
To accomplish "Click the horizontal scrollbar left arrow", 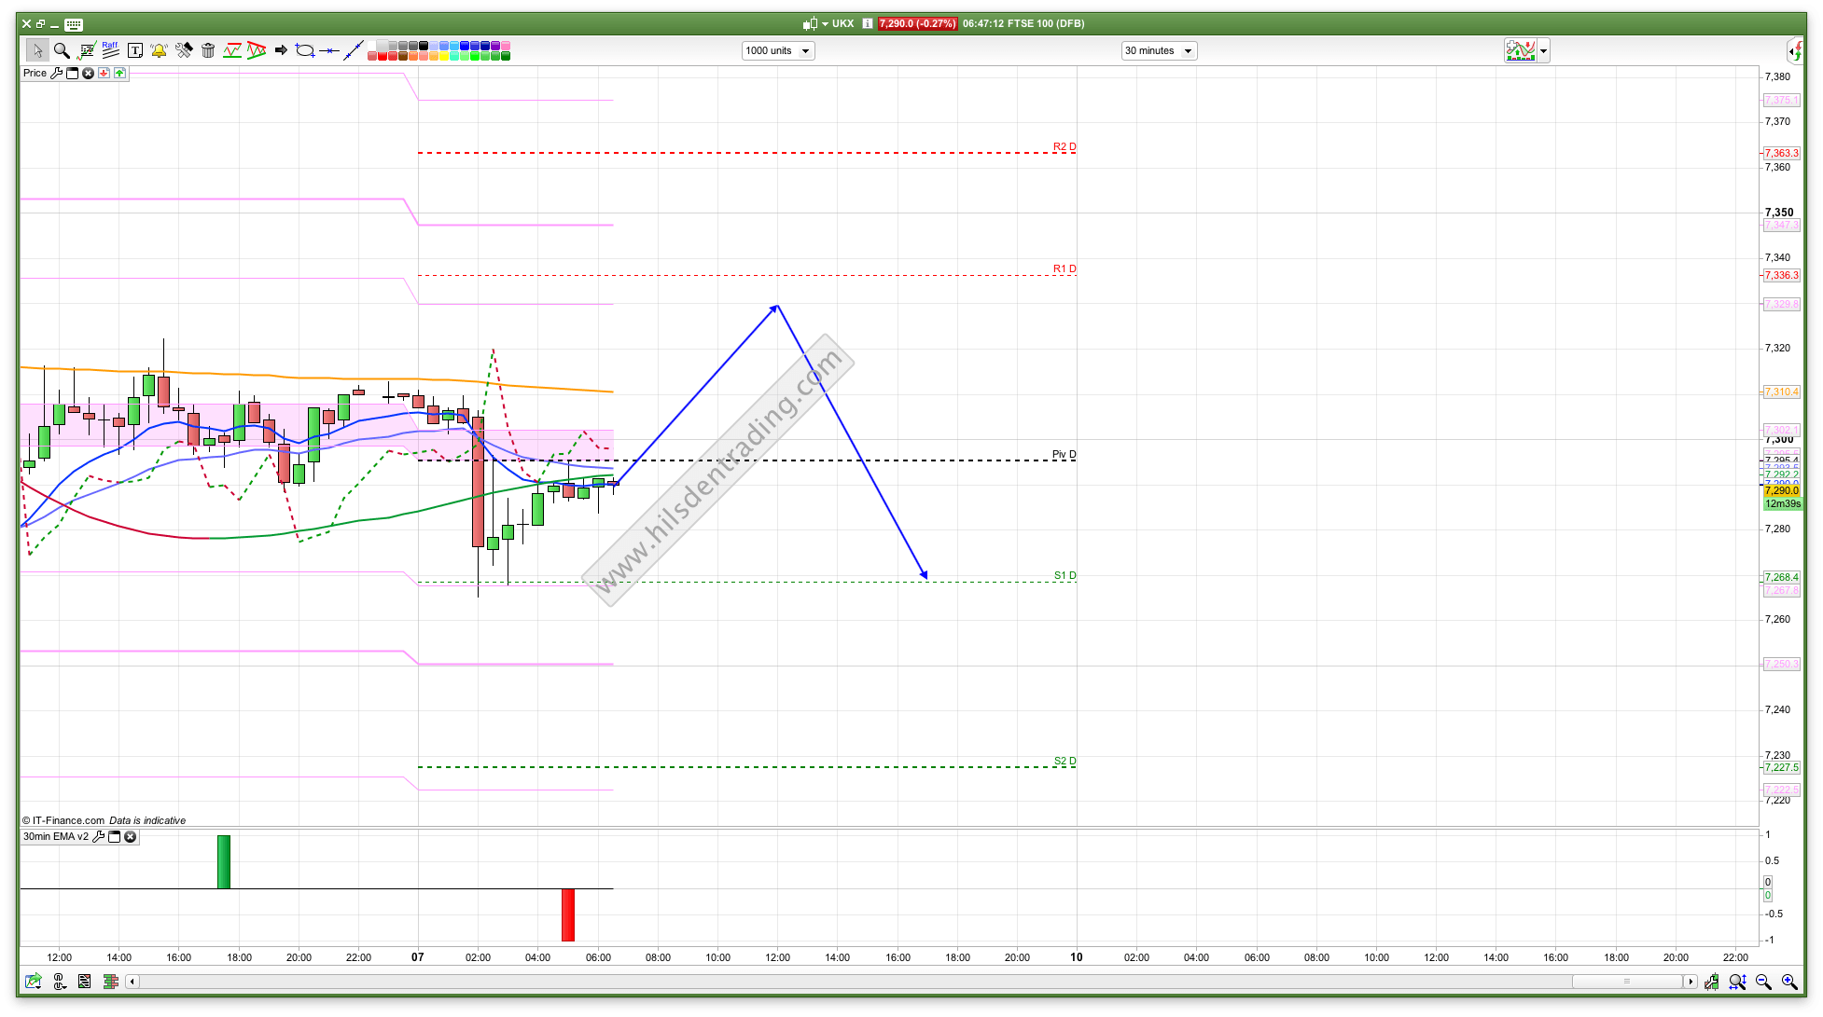I will coord(132,982).
